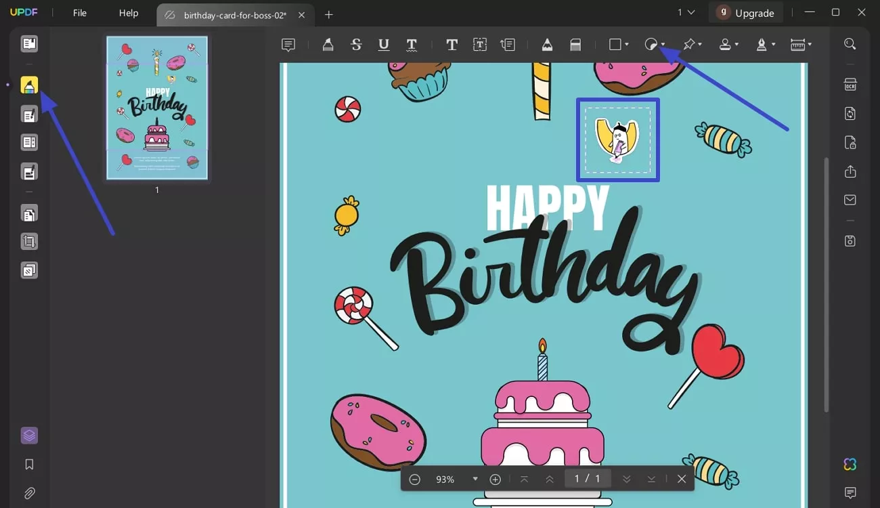Select the strikethrough annotation tool
Viewport: 880px width, 508px height.
(356, 45)
